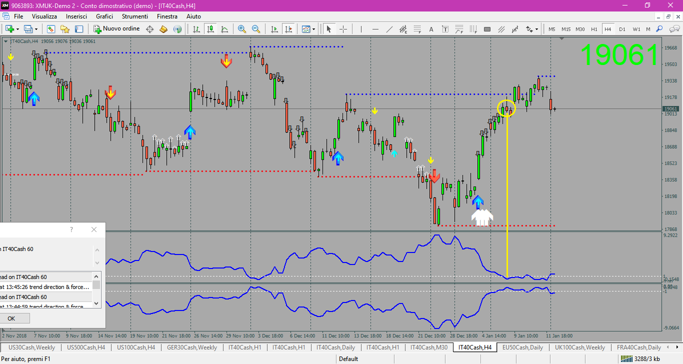Close the alert dialog with X

[x=94, y=229]
